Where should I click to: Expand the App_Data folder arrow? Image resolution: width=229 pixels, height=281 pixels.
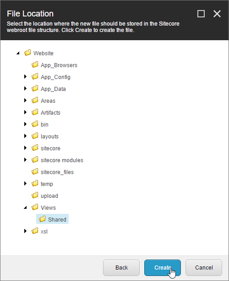click(x=25, y=89)
